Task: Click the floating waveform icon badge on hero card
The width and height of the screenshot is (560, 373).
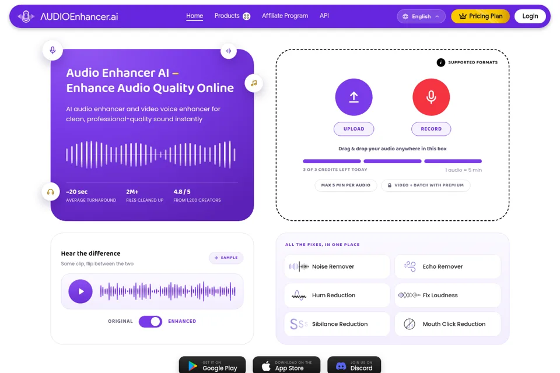Action: point(229,51)
